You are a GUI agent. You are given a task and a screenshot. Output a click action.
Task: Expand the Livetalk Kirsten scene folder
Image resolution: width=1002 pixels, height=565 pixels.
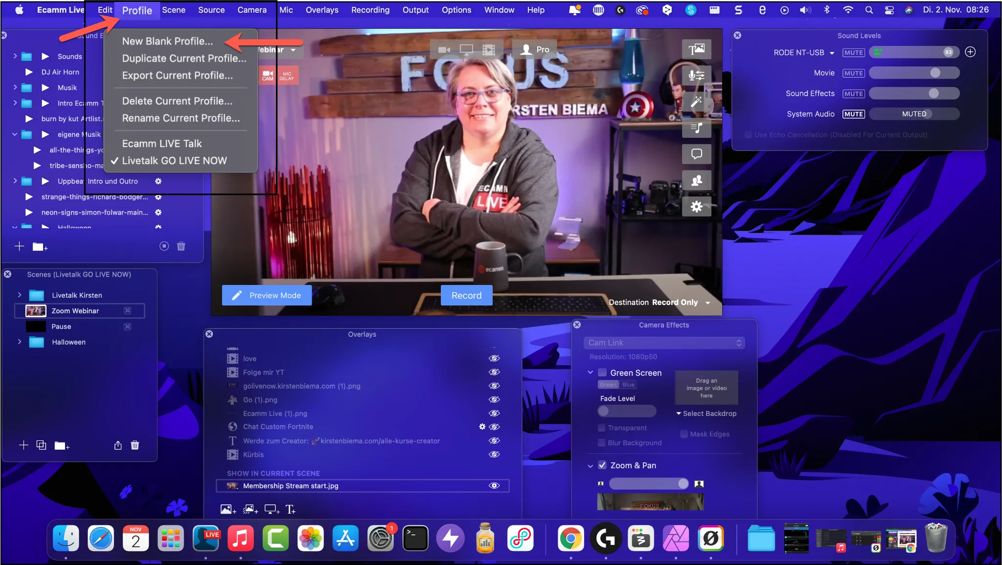[x=20, y=295]
